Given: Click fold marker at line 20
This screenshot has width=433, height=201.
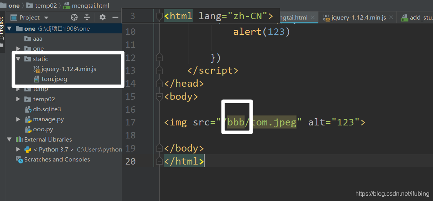Looking at the screenshot, I should coord(159,161).
